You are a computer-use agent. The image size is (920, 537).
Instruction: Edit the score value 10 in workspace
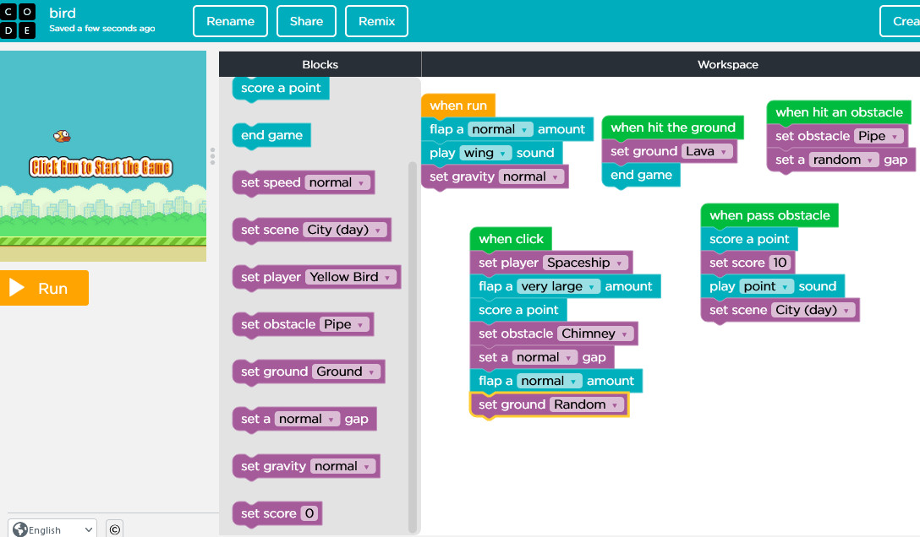(x=780, y=263)
